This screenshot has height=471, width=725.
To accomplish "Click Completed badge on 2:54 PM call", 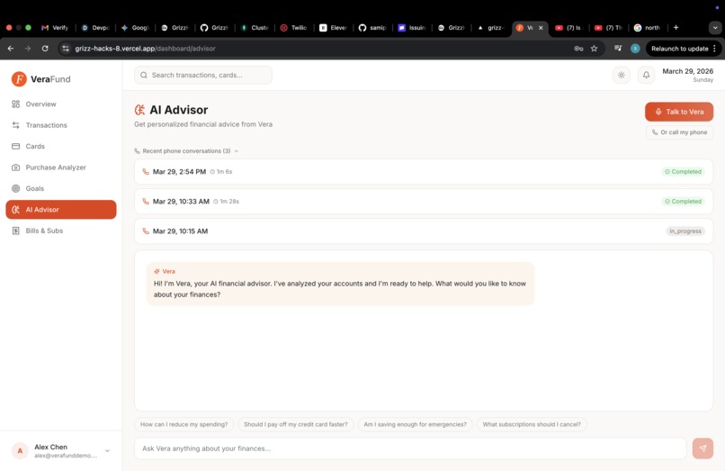I will pos(683,172).
